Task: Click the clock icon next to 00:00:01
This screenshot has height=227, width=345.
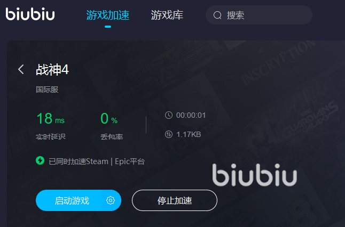Action: (x=169, y=115)
